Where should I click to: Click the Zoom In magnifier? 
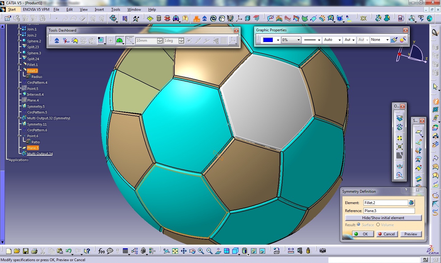click(201, 251)
